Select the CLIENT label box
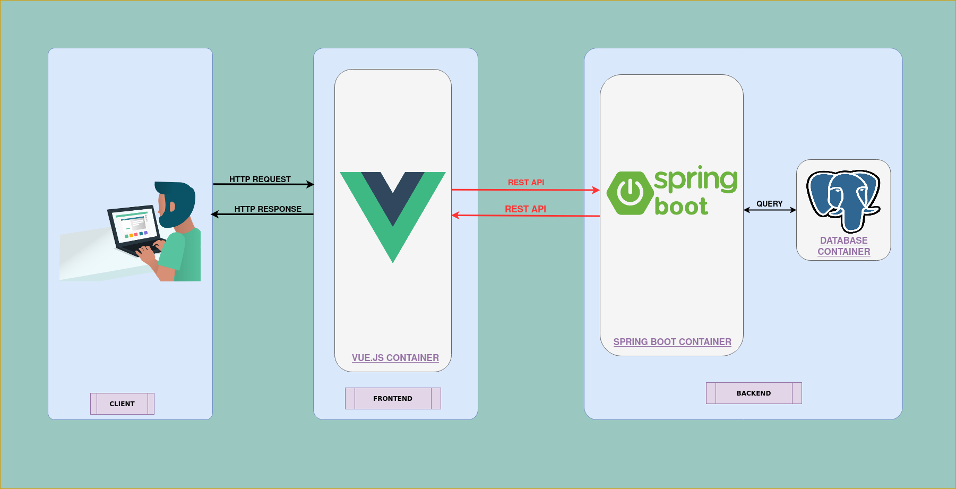 pos(122,404)
